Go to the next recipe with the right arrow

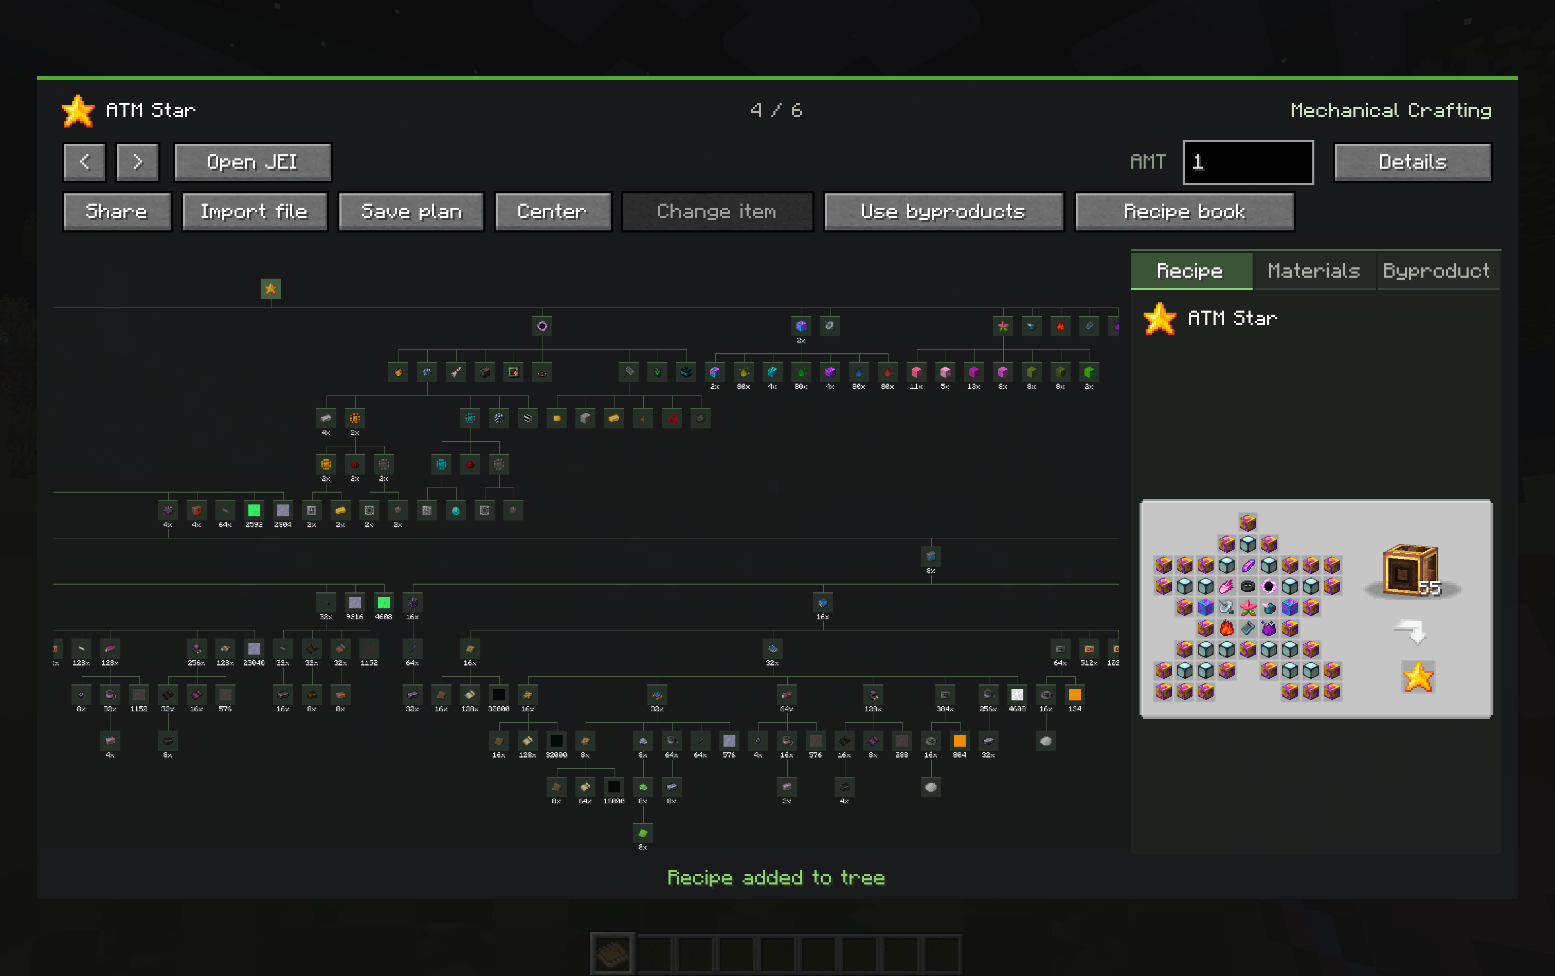137,162
